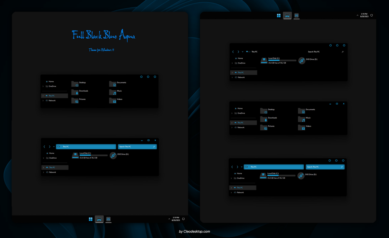Go back in right preview's dark-address-bar window

(233, 52)
